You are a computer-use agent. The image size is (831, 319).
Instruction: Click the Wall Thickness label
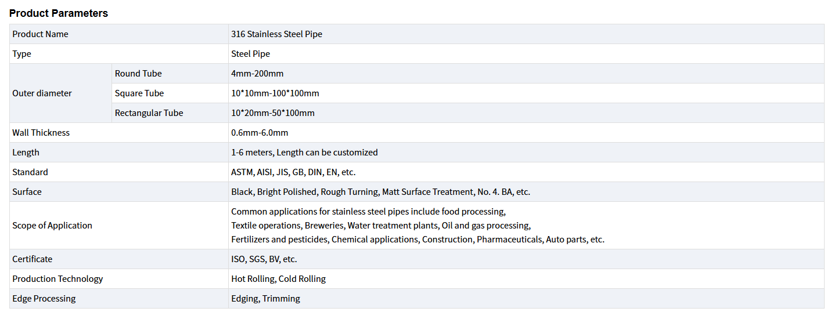[x=41, y=133]
